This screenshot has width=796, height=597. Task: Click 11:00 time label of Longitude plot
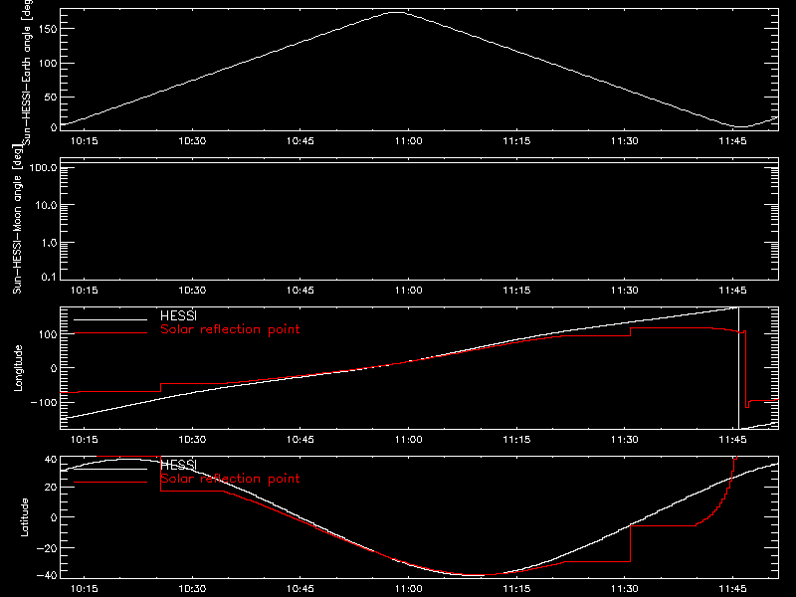[x=408, y=440]
